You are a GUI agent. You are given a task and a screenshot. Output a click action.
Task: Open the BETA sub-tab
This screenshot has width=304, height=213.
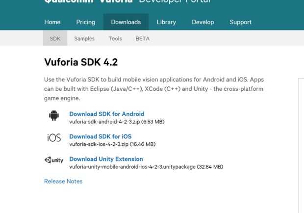pyautogui.click(x=143, y=39)
